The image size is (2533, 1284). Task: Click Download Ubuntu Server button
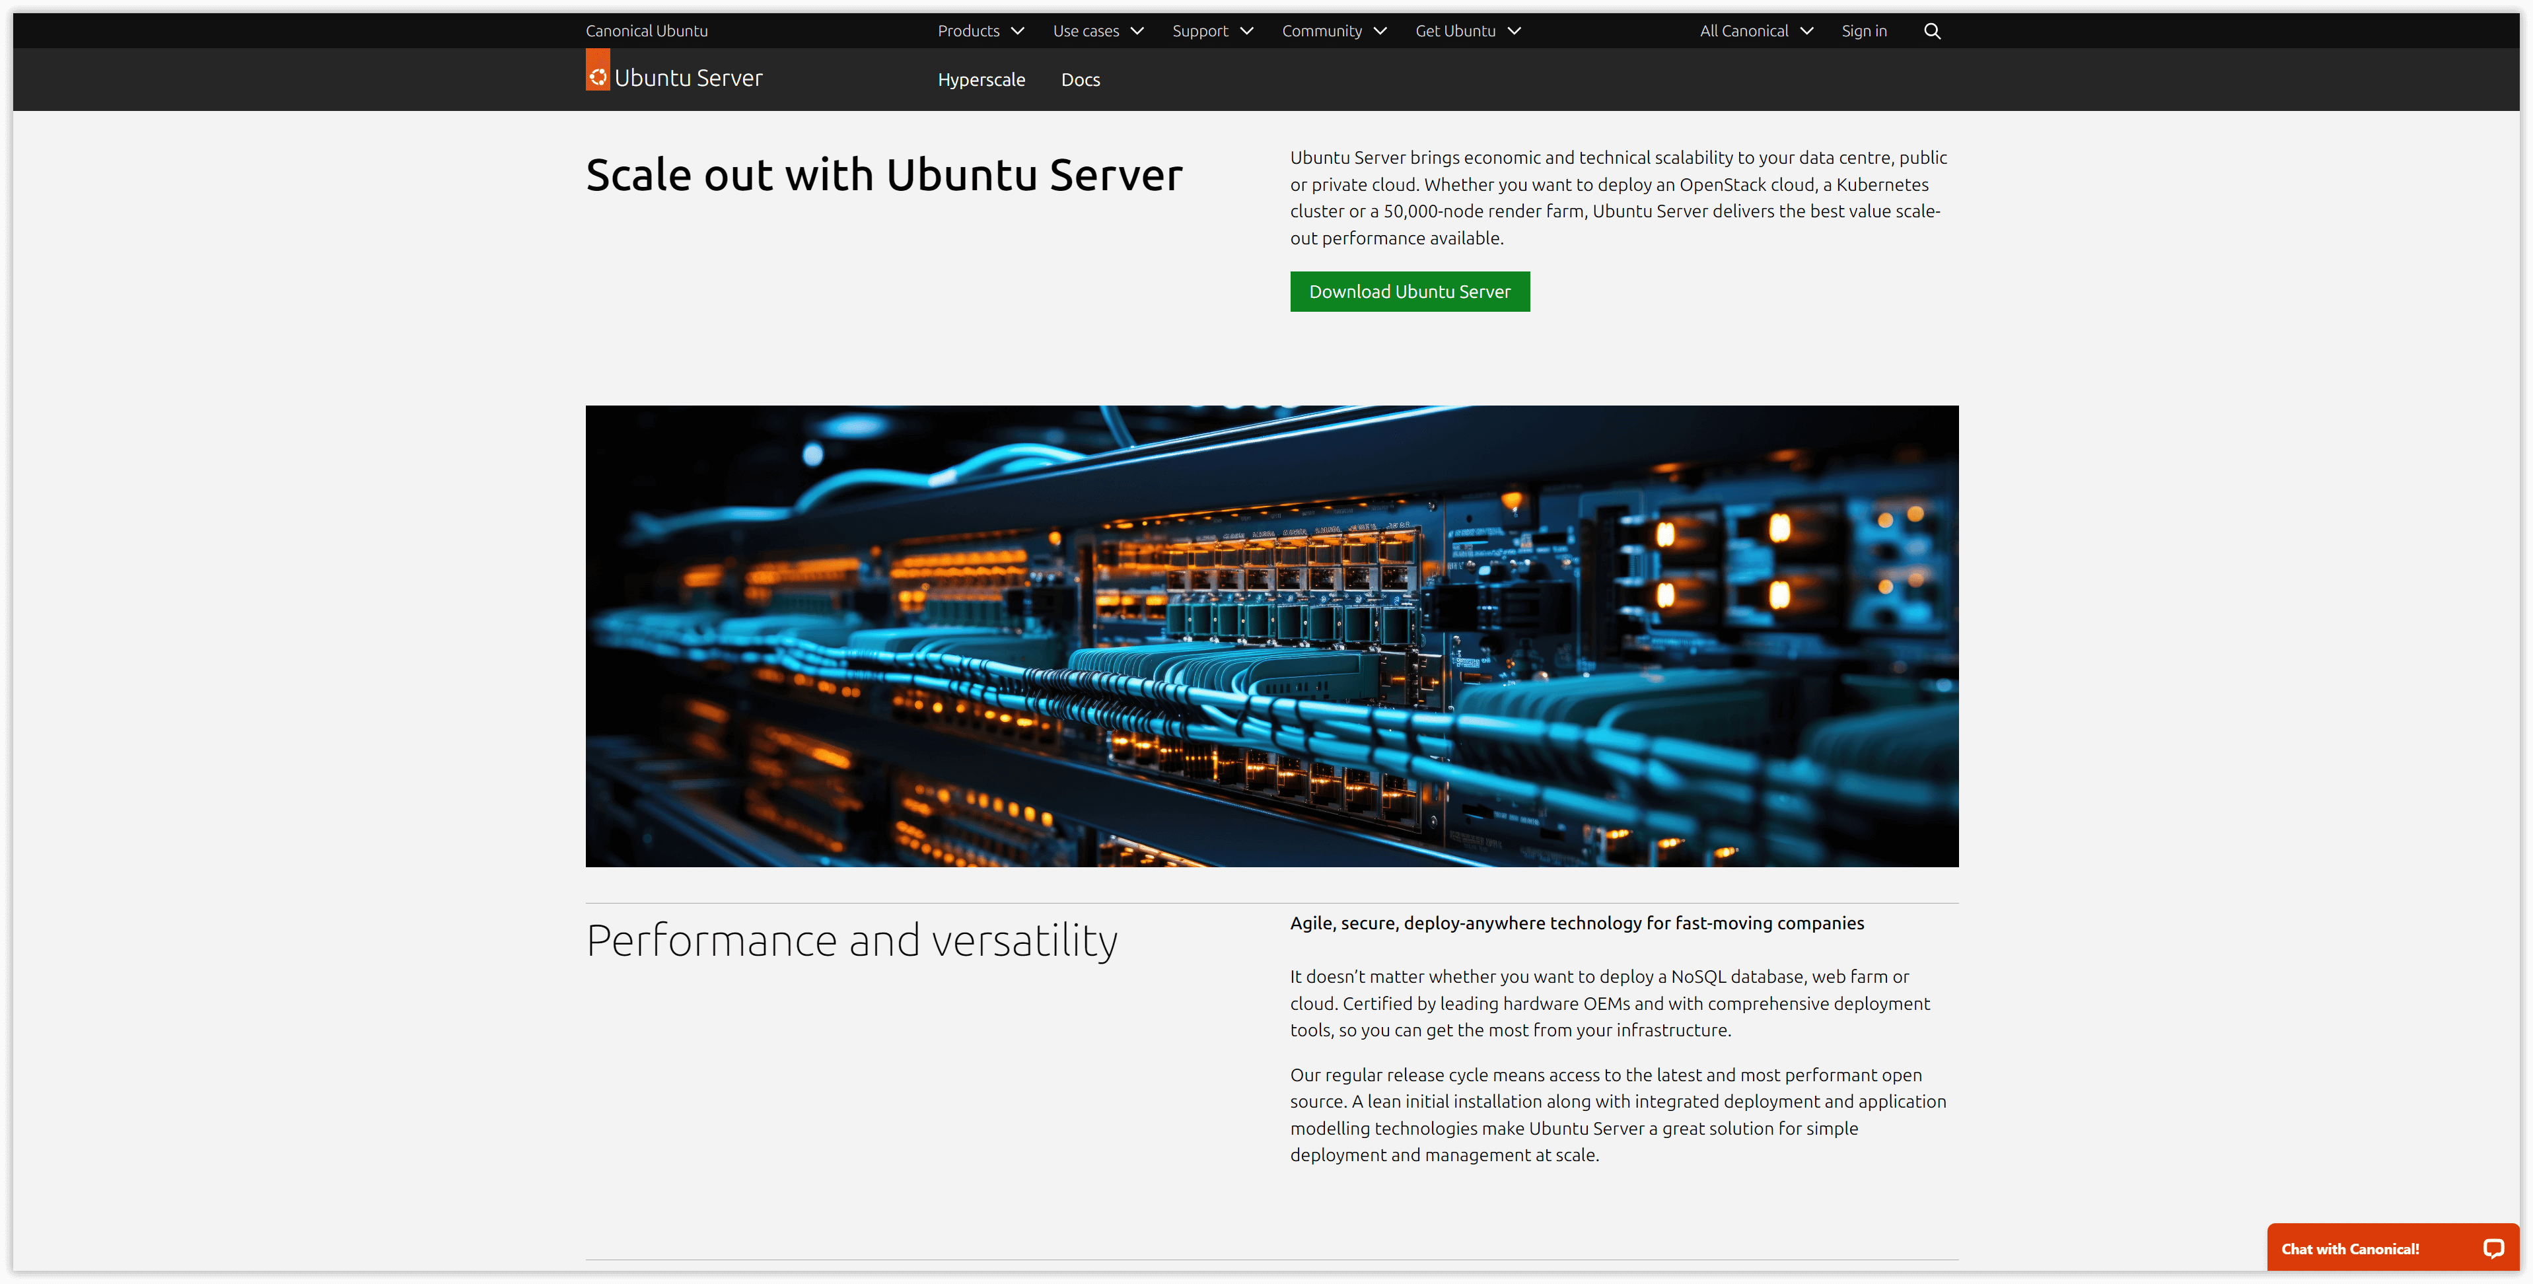click(1409, 291)
